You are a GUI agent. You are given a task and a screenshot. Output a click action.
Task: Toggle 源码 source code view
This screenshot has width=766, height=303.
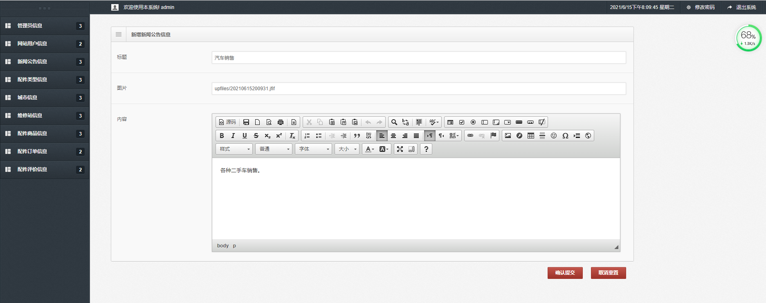[227, 122]
